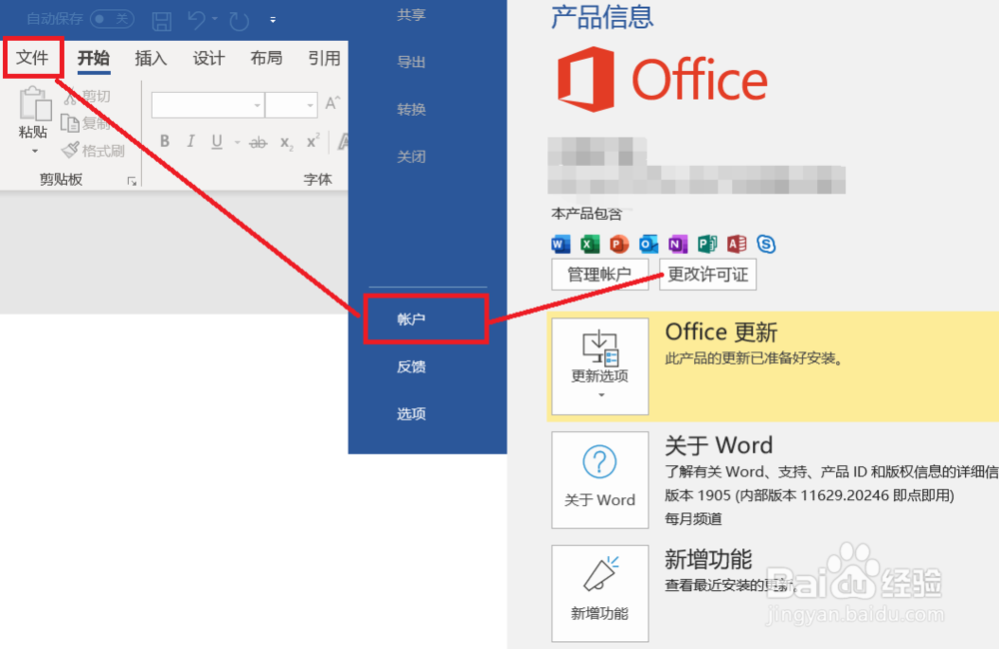Toggle the AutoSave switch

112,19
